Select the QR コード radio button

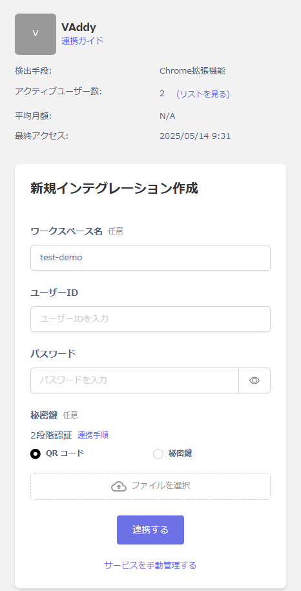[x=36, y=454]
